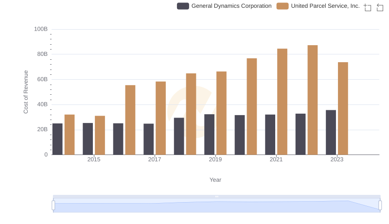Click the data zoom top drag bar
Image resolution: width=389 pixels, height=224 pixels.
coord(216,196)
